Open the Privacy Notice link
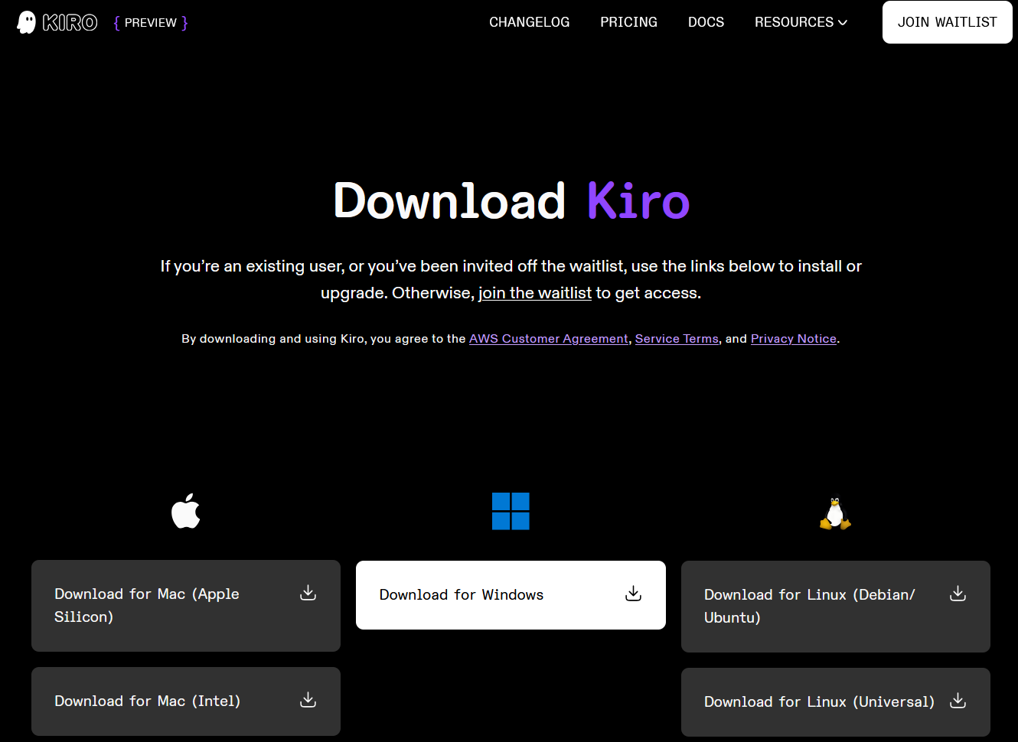 794,338
